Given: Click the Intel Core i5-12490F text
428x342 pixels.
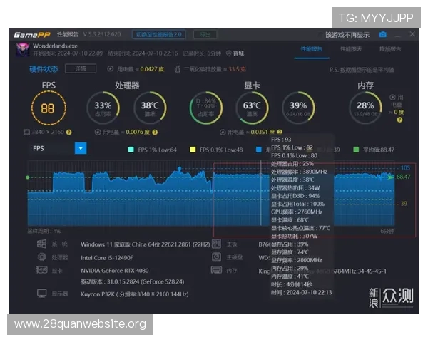Looking at the screenshot, I should (107, 257).
